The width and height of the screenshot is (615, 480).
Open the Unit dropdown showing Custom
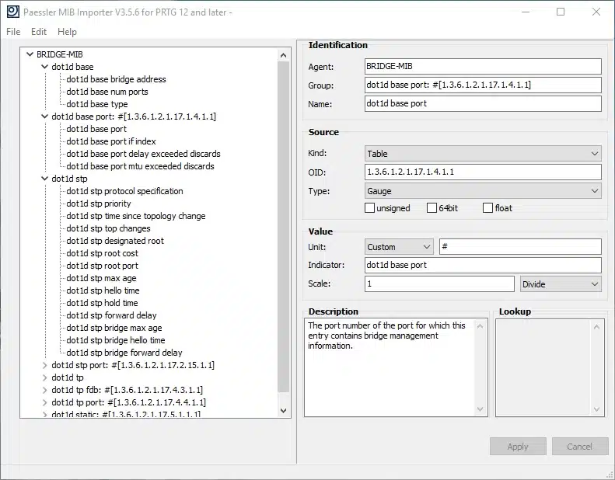point(399,247)
